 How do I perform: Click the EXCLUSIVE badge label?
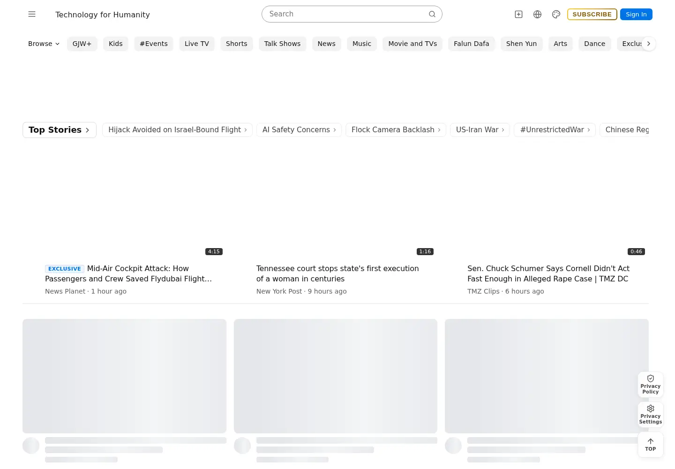(65, 269)
